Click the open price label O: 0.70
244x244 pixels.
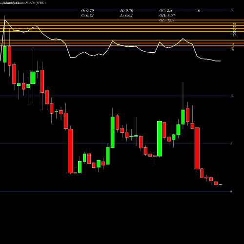click(87, 11)
